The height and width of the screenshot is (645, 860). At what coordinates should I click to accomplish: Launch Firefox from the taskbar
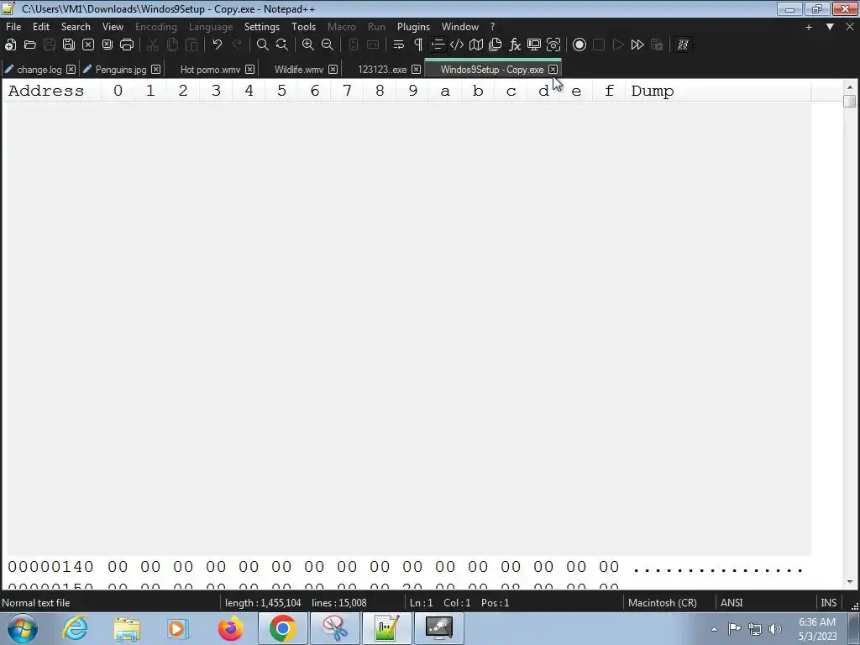coord(230,628)
